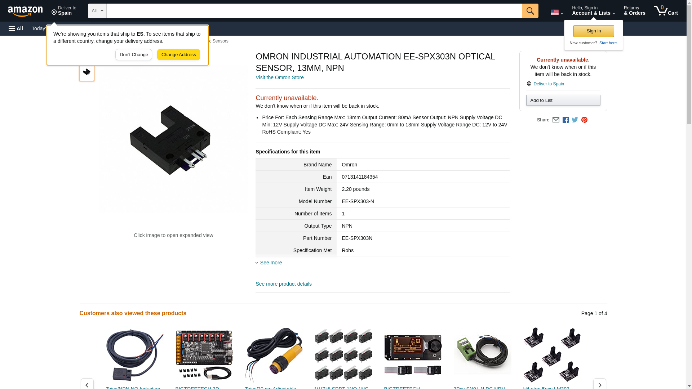Image resolution: width=692 pixels, height=389 pixels.
Task: Focus the Amazon search input field
Action: (x=314, y=11)
